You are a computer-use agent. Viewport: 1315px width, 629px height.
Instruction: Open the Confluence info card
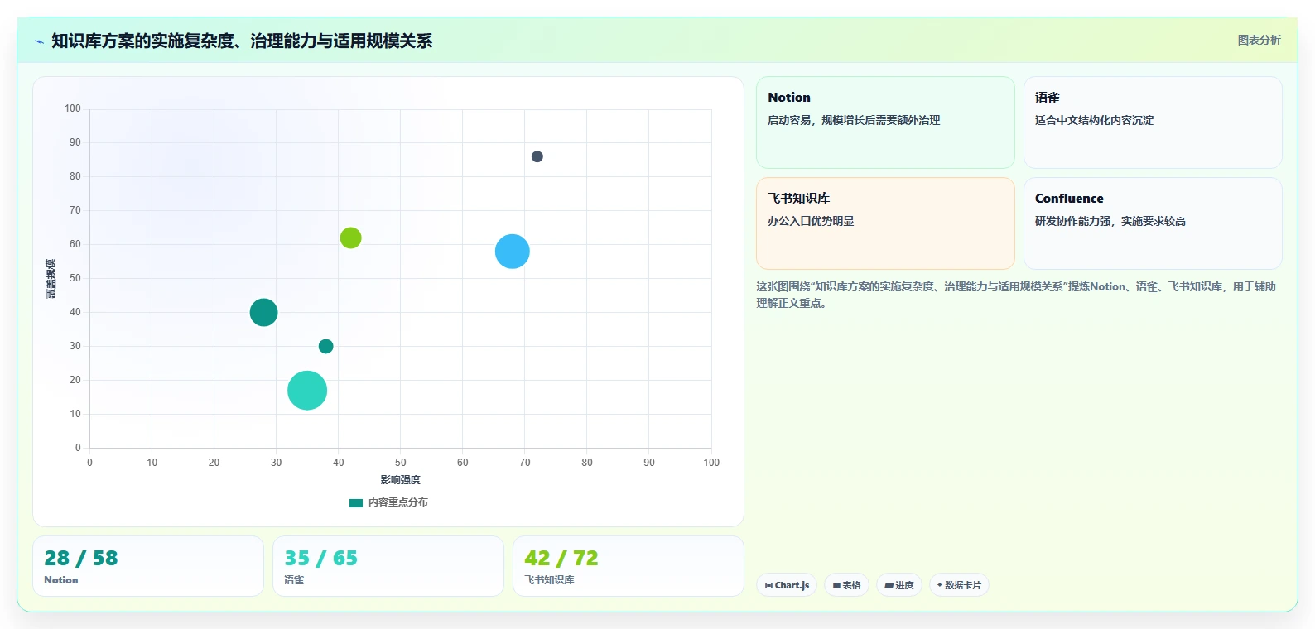1153,223
